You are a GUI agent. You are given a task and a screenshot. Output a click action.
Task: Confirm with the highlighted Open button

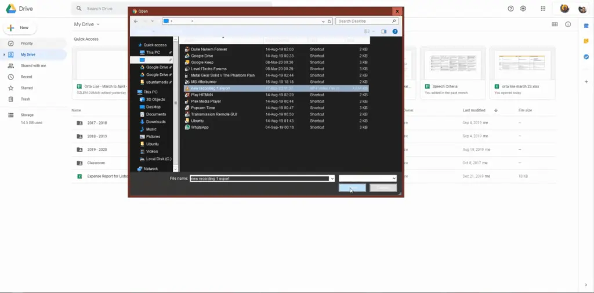click(x=352, y=187)
